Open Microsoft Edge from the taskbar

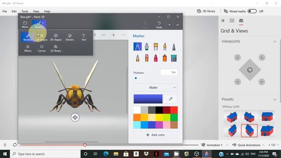pos(106,154)
